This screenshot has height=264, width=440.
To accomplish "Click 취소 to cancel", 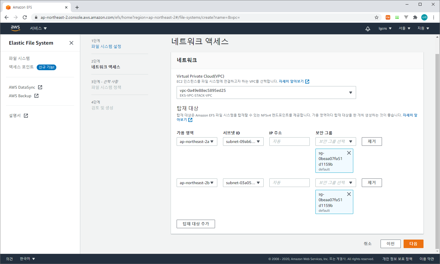I will pos(368,244).
